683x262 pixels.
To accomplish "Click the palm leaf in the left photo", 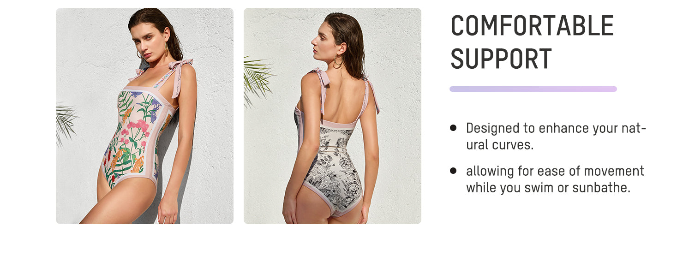I will point(66,124).
